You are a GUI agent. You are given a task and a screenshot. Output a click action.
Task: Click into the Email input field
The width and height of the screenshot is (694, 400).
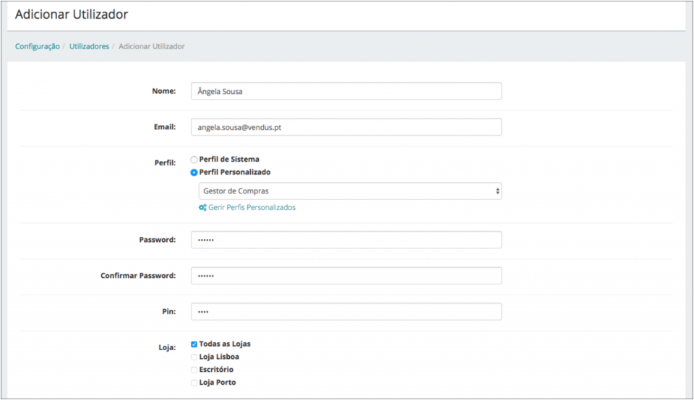click(346, 127)
